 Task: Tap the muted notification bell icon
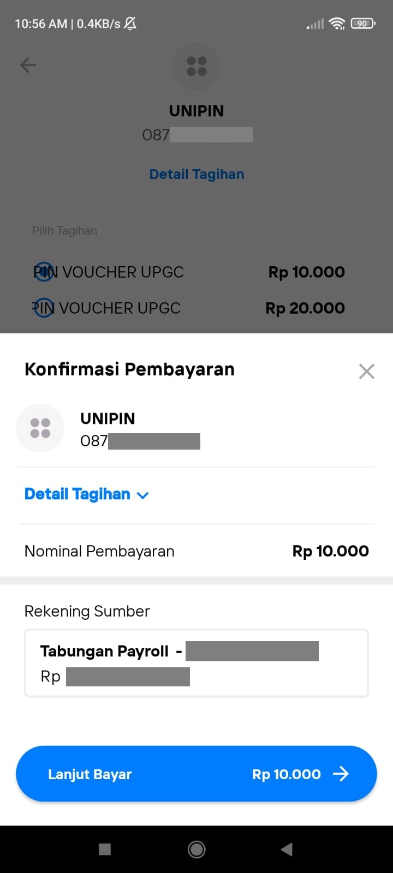tap(130, 23)
